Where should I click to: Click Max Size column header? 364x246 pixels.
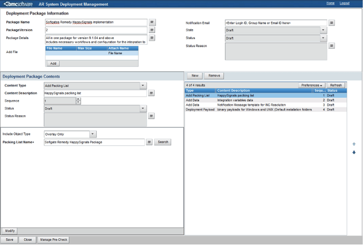(x=92, y=48)
